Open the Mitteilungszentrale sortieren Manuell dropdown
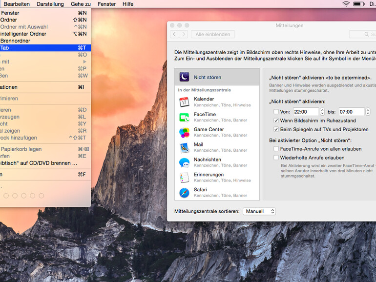376x282 pixels. [x=259, y=211]
